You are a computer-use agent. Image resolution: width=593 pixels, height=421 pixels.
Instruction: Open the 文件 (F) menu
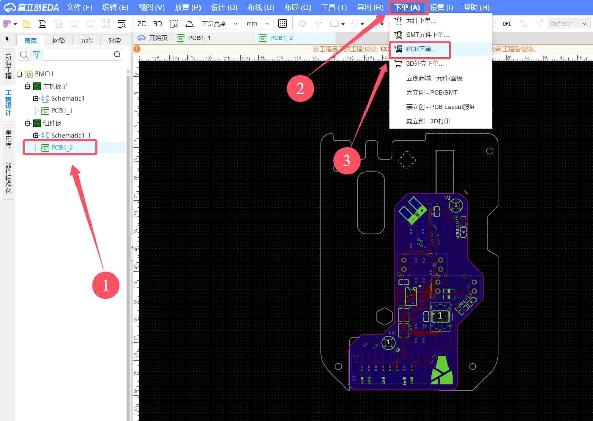click(x=79, y=8)
